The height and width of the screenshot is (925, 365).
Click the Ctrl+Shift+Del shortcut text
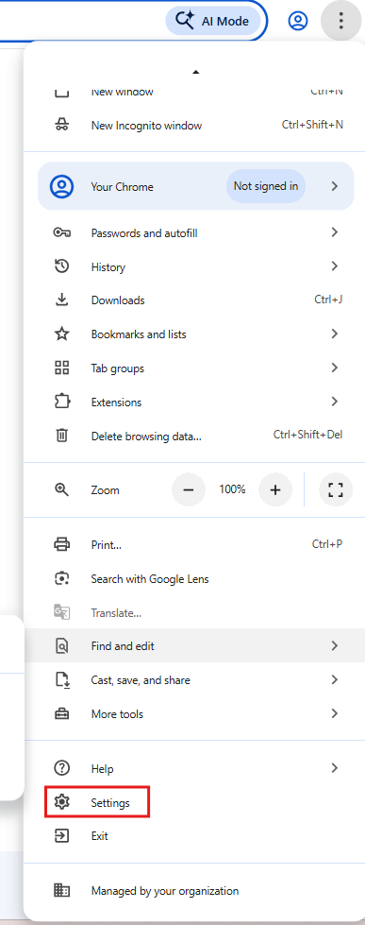pos(307,436)
